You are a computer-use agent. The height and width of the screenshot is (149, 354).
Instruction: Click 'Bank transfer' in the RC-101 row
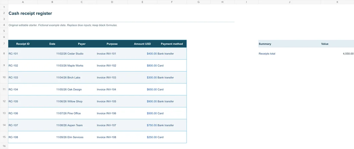pos(172,54)
